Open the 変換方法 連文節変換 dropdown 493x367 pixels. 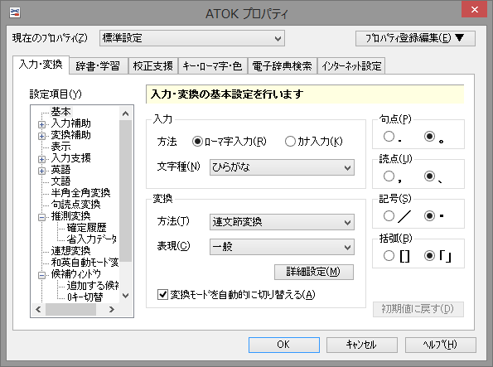pyautogui.click(x=282, y=222)
